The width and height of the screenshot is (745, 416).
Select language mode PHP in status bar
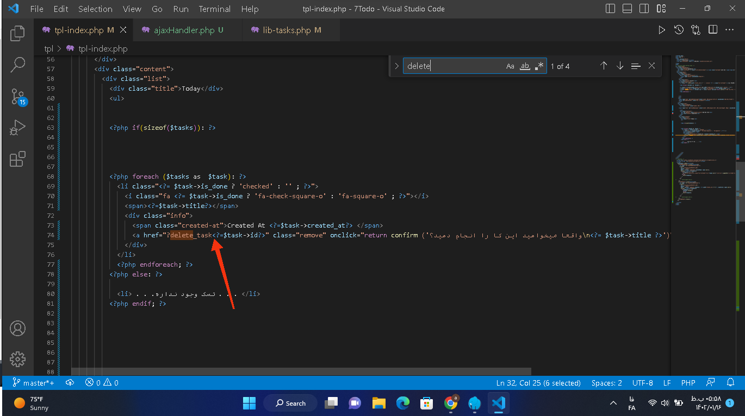tap(688, 383)
